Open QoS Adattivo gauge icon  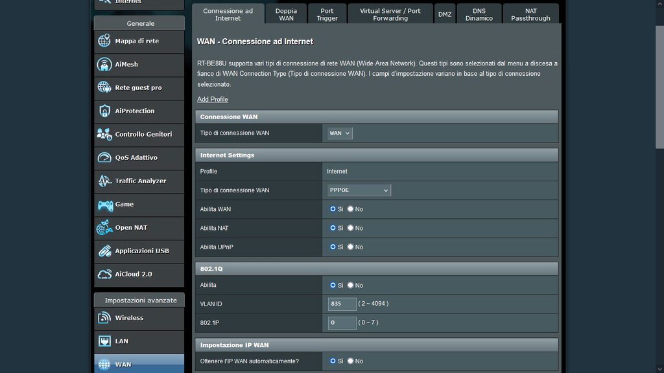tap(104, 158)
